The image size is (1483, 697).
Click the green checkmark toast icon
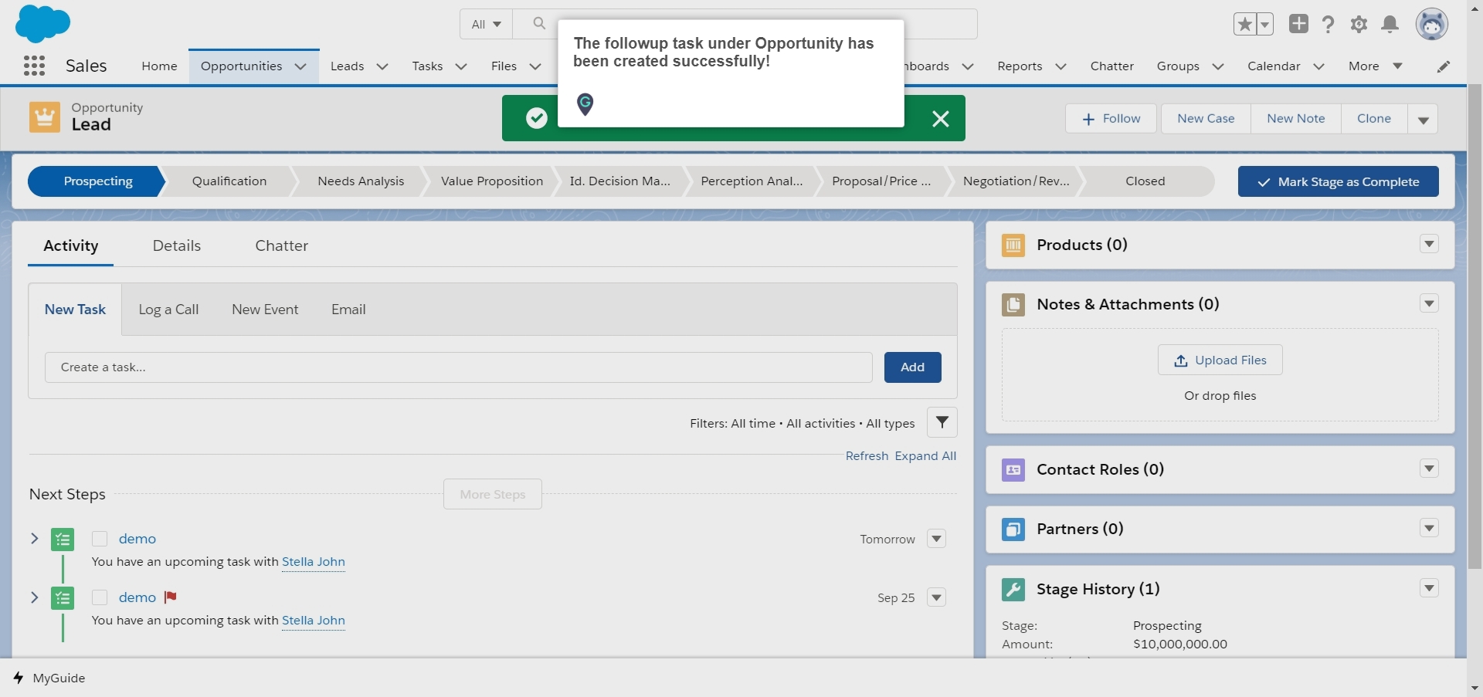point(536,118)
